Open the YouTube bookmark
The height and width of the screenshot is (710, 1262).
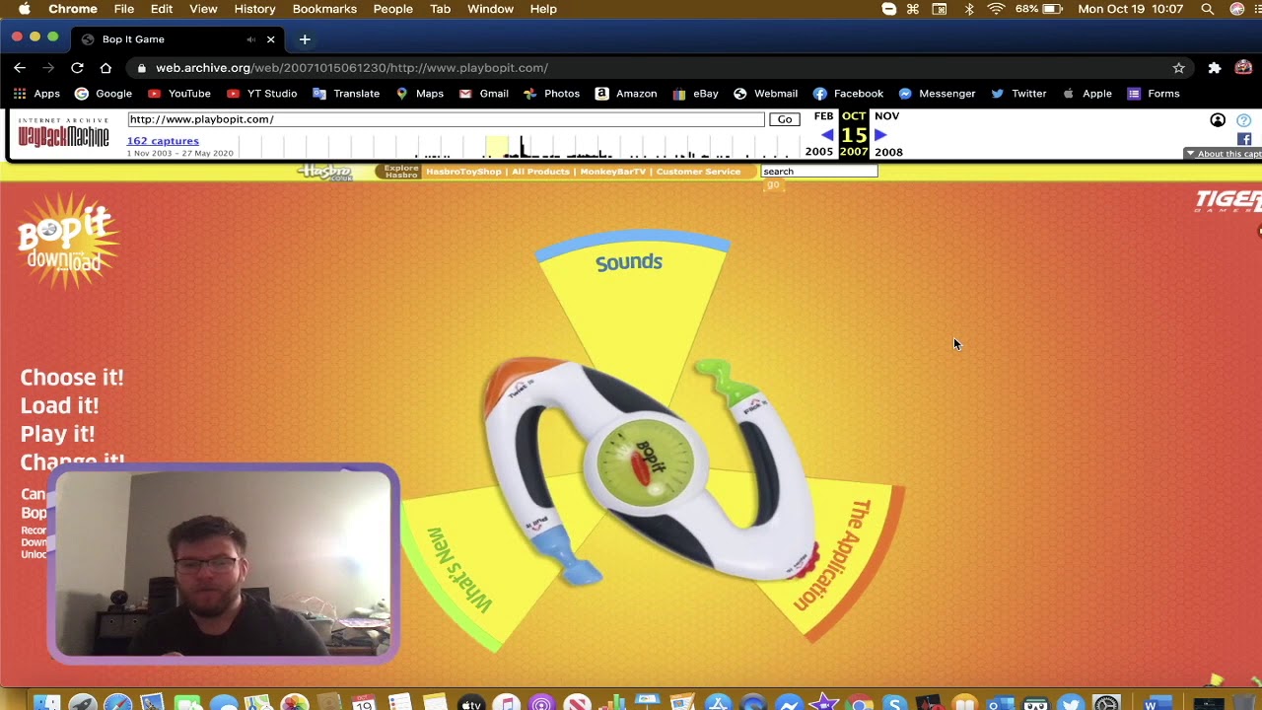pos(178,94)
